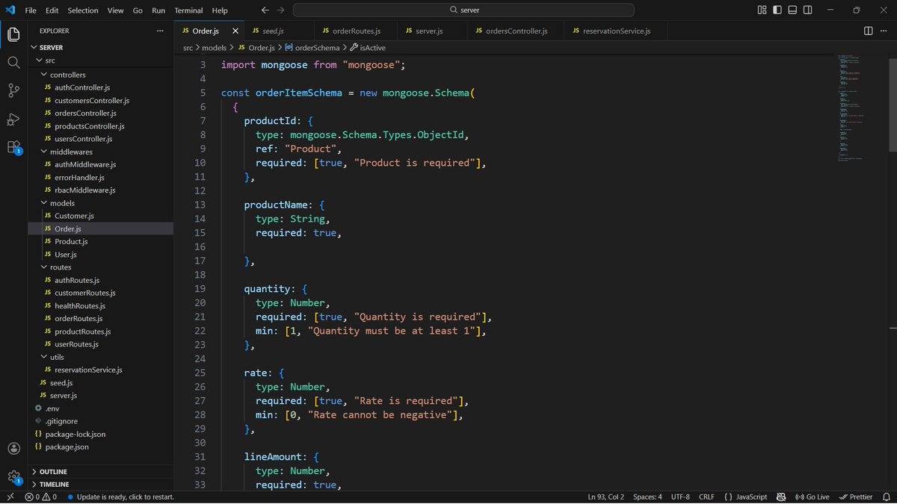Click the orderSchema breadcrumb segment
897x504 pixels.
(x=312, y=47)
